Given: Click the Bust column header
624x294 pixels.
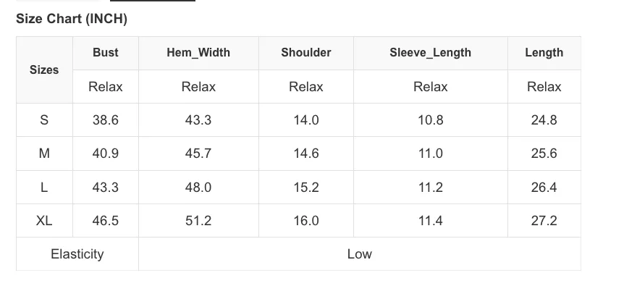Looking at the screenshot, I should [106, 53].
